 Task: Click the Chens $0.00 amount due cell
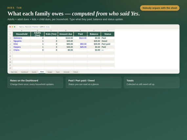66,50
